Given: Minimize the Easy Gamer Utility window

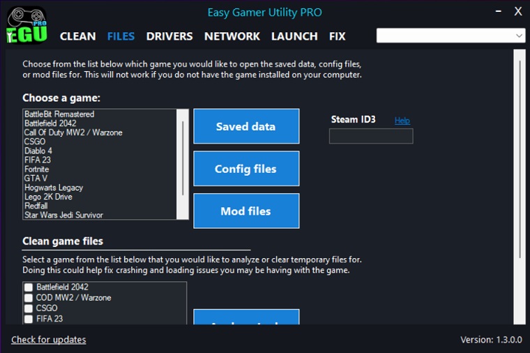Looking at the screenshot, I should 498,11.
